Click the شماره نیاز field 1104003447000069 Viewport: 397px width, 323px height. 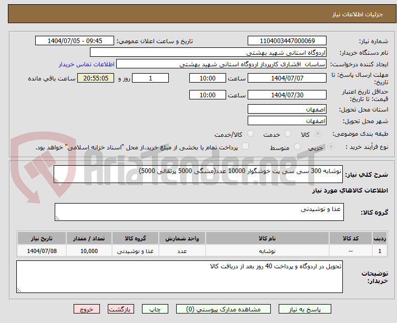click(287, 41)
